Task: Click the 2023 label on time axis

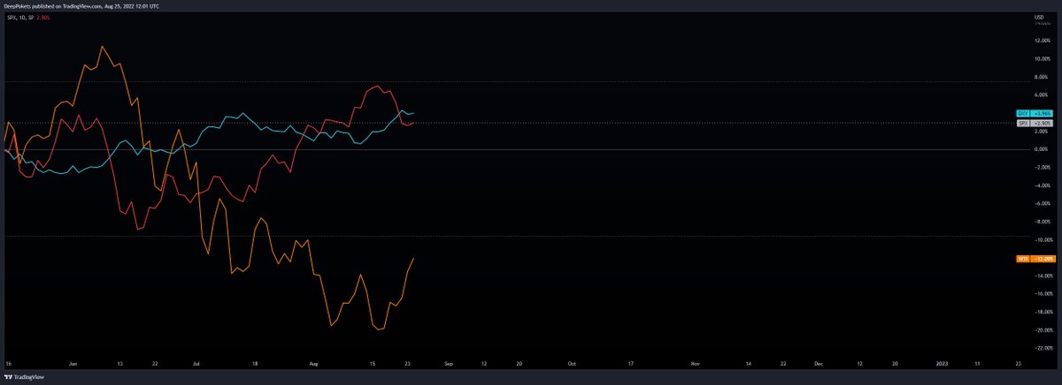Action: click(942, 363)
